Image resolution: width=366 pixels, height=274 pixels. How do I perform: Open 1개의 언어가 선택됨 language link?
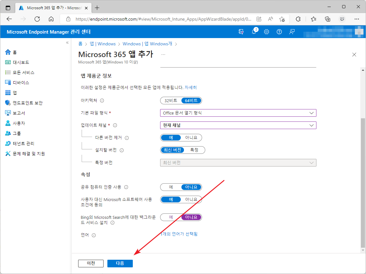point(179,234)
